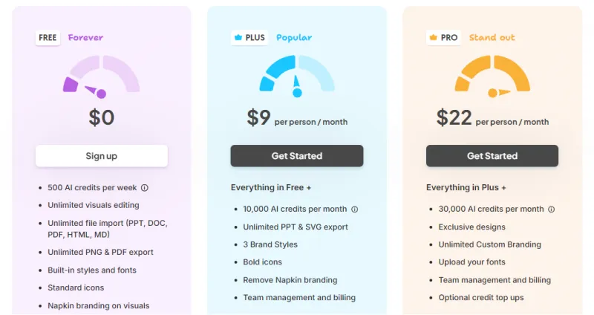Click the Everything in Free + heading

click(271, 188)
